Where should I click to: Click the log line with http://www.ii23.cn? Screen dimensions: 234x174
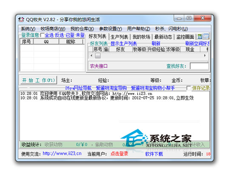(x=86, y=93)
